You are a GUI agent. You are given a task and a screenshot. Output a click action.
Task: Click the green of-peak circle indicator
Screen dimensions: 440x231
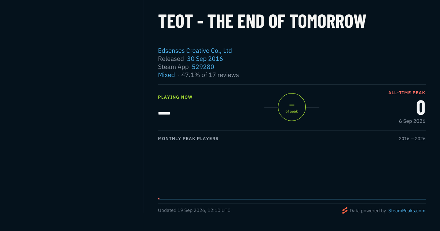coord(292,107)
